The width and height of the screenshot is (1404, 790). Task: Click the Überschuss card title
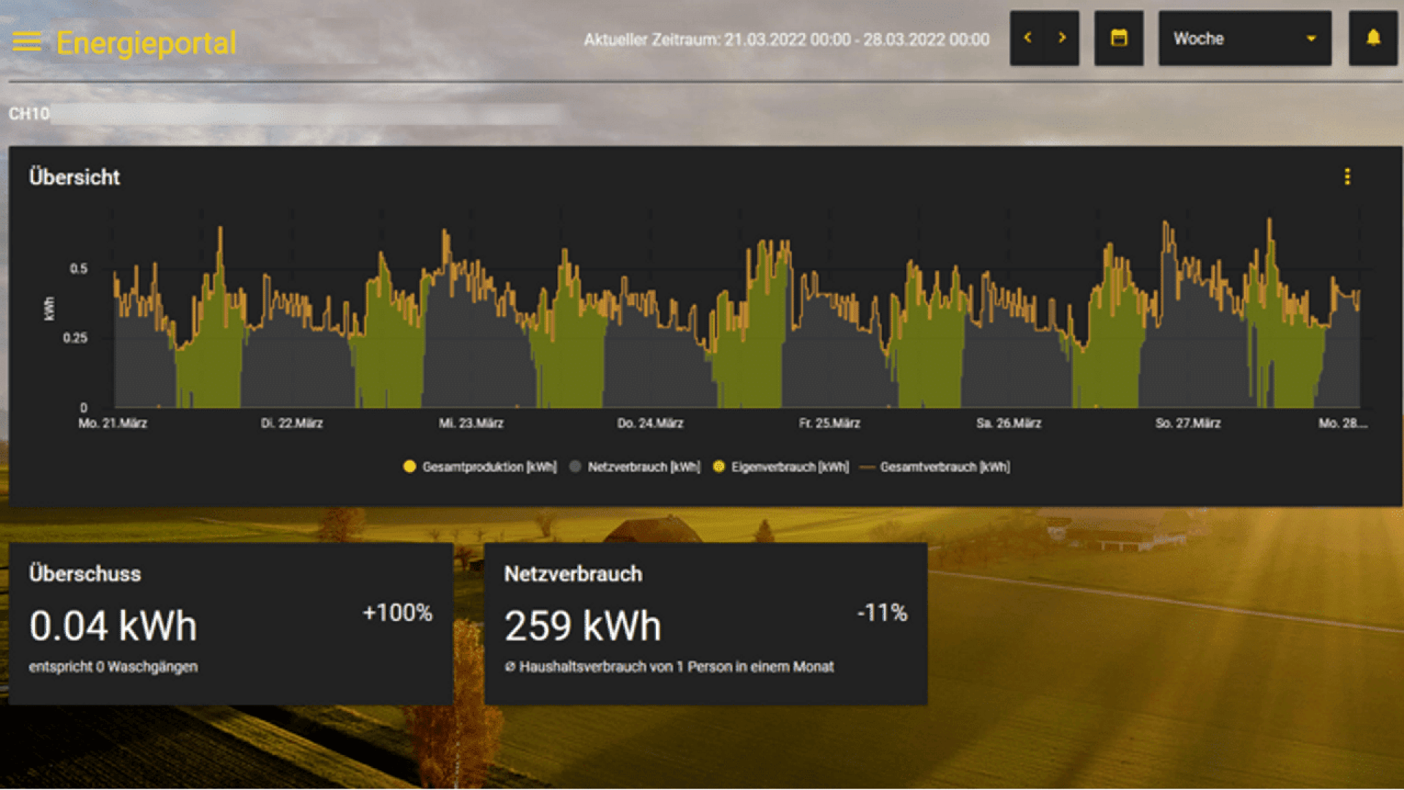click(85, 573)
